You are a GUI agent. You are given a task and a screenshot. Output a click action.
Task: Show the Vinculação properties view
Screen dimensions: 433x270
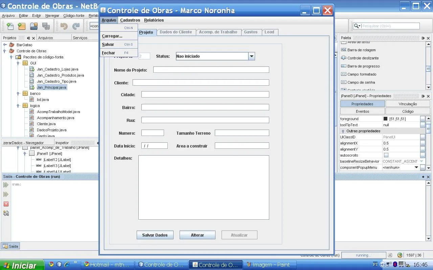click(x=408, y=104)
